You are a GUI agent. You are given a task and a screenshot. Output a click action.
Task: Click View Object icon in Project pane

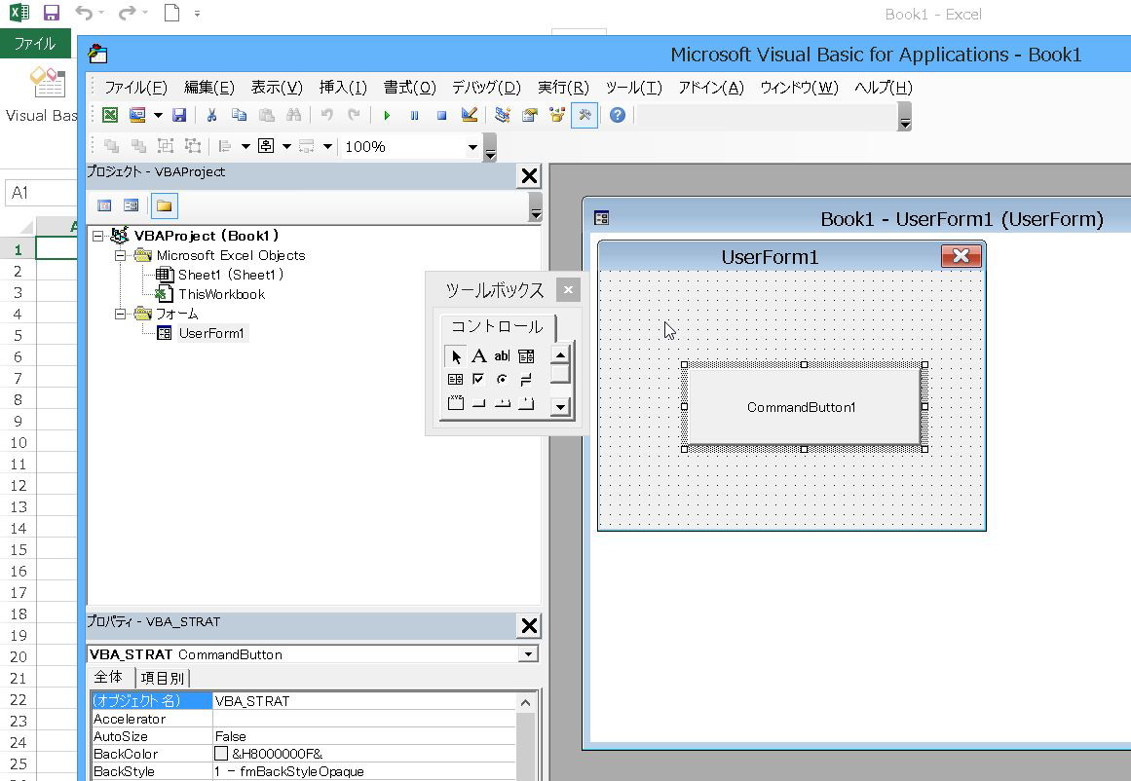pos(131,205)
